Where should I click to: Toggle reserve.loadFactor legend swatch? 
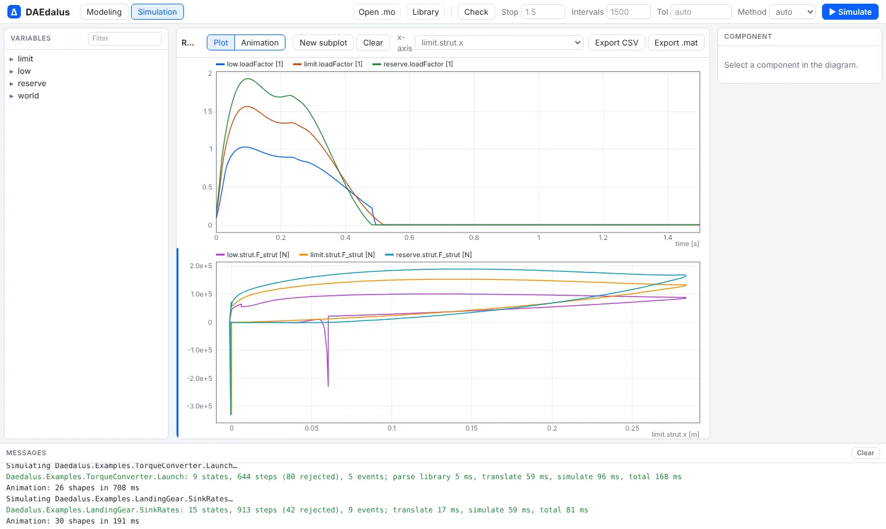tap(377, 64)
